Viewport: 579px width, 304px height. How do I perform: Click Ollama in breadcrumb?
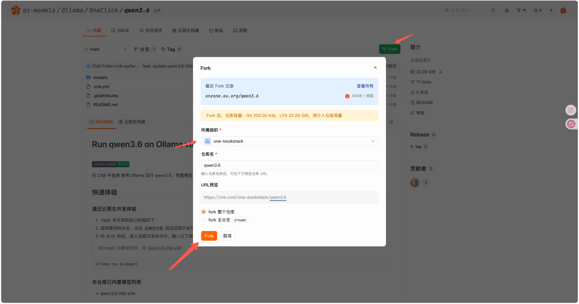pyautogui.click(x=72, y=10)
